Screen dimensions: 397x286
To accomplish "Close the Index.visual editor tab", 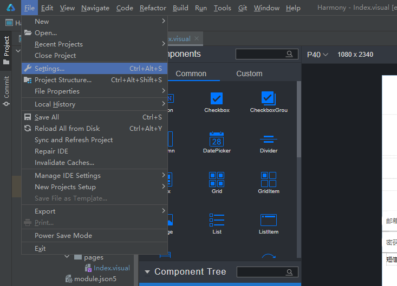I will (197, 38).
